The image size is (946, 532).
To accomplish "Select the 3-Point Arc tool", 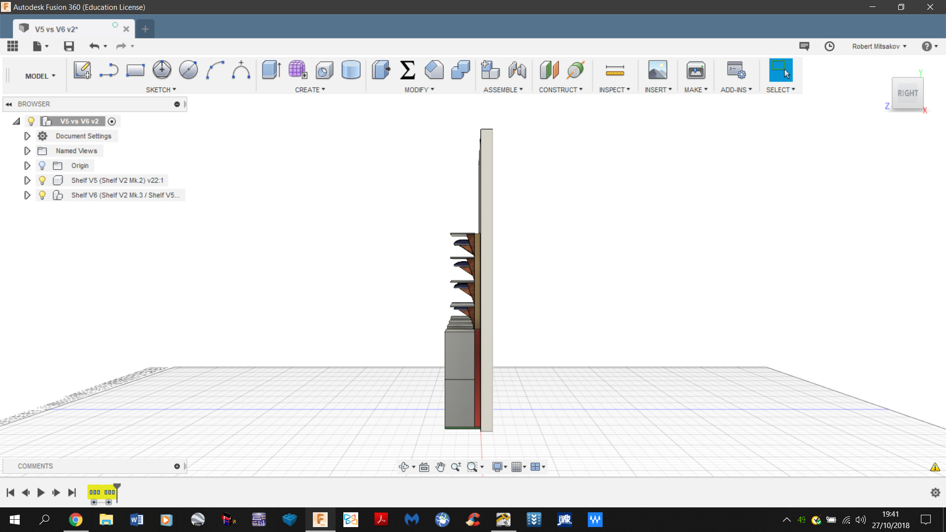I will point(215,70).
